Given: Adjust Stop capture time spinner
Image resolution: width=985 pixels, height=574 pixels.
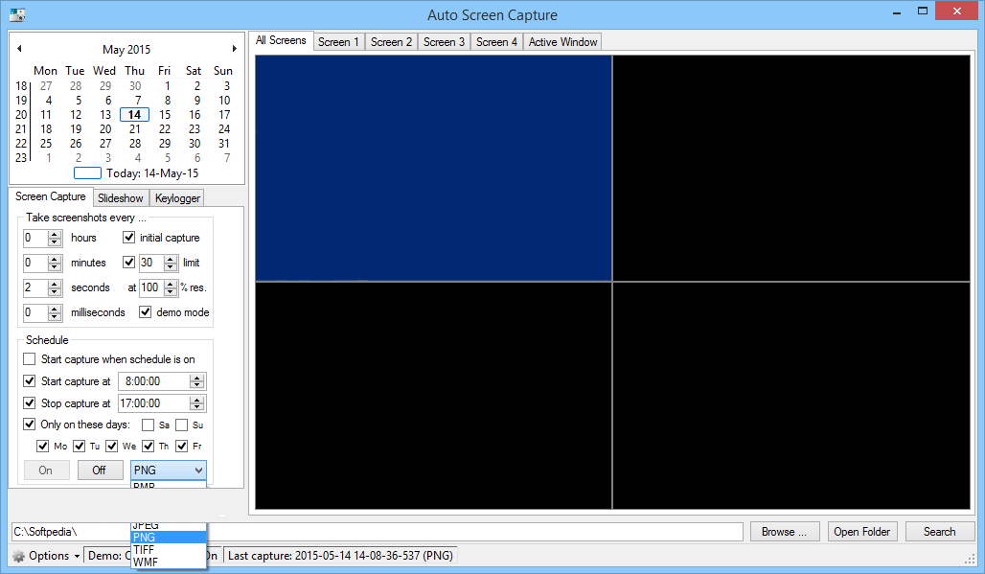Looking at the screenshot, I should click(x=197, y=403).
